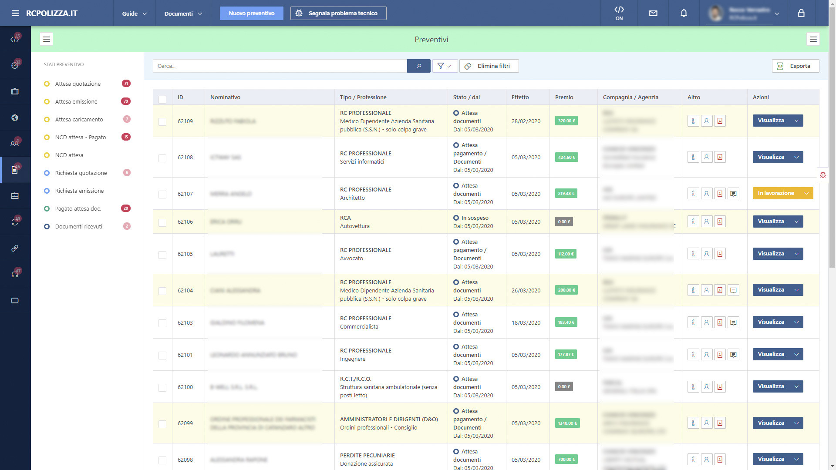Expand the filter funnel dropdown
This screenshot has height=470, width=836.
(x=444, y=66)
